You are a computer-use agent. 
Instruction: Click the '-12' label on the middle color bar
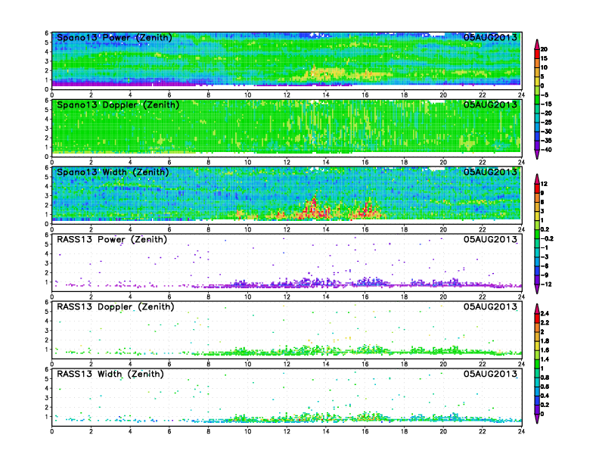coord(546,284)
